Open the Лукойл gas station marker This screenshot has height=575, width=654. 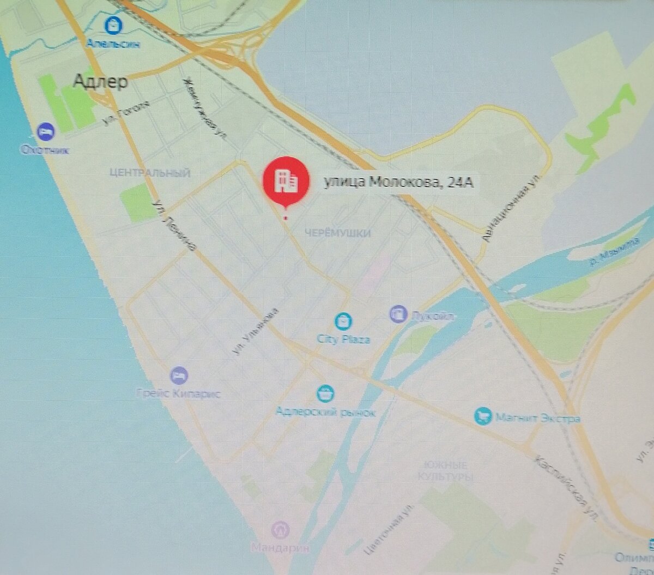pos(399,314)
